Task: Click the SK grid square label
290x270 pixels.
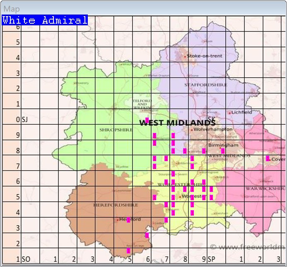Action: (x=211, y=119)
